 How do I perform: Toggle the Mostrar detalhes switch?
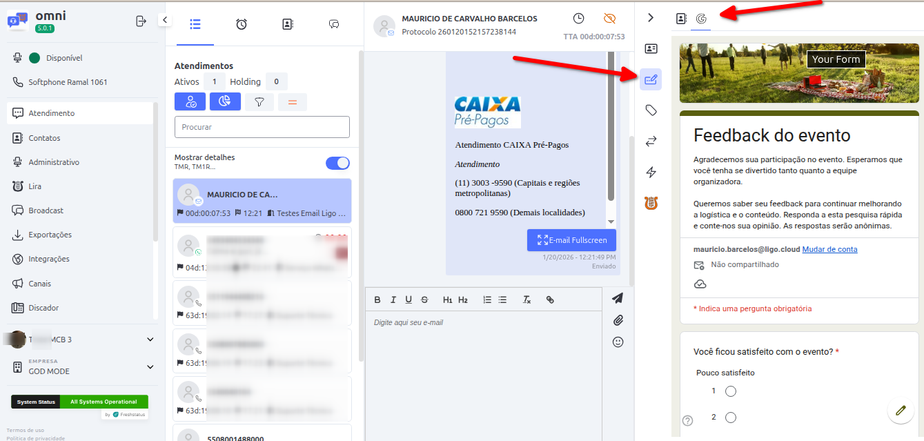[x=337, y=163]
